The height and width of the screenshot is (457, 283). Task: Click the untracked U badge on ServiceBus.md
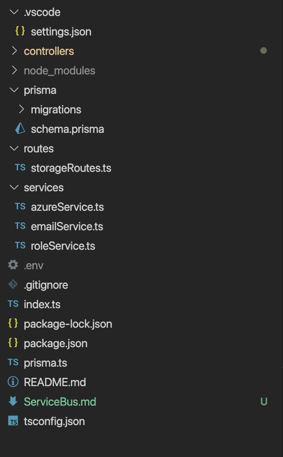[x=264, y=402]
